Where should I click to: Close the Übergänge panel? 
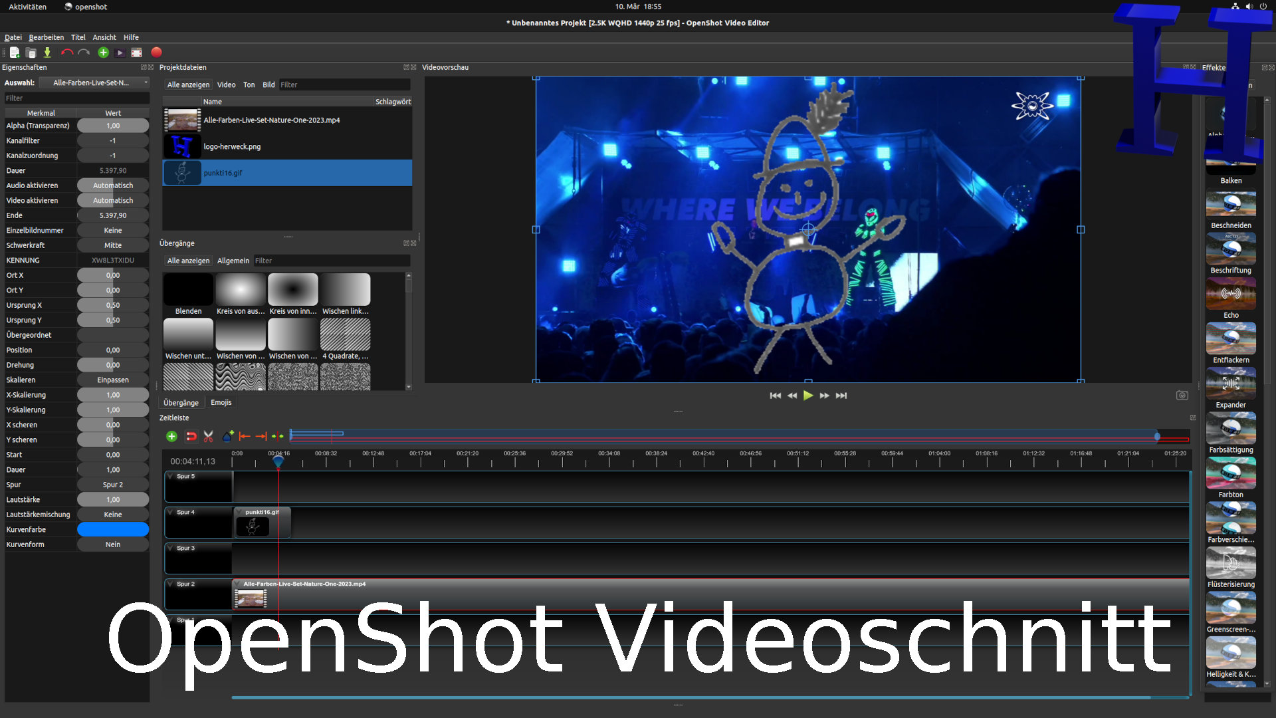click(413, 243)
